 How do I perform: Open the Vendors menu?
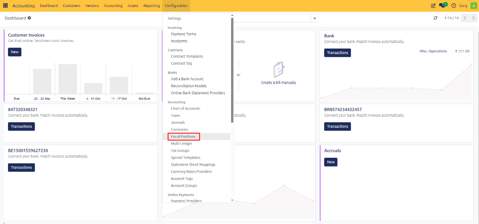coord(92,6)
